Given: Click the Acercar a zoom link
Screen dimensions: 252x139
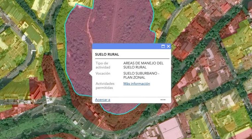Looking at the screenshot, I should click(102, 100).
